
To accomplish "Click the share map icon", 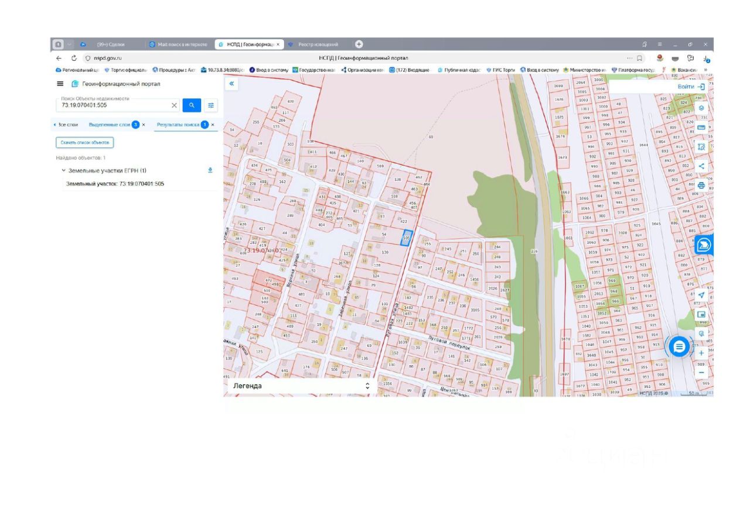I will pyautogui.click(x=701, y=166).
